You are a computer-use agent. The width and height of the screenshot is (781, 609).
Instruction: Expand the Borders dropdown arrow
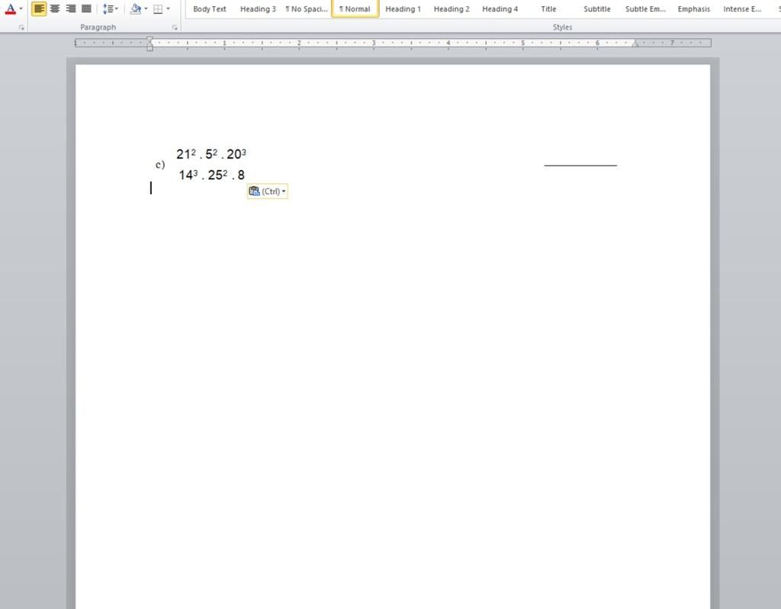[168, 8]
